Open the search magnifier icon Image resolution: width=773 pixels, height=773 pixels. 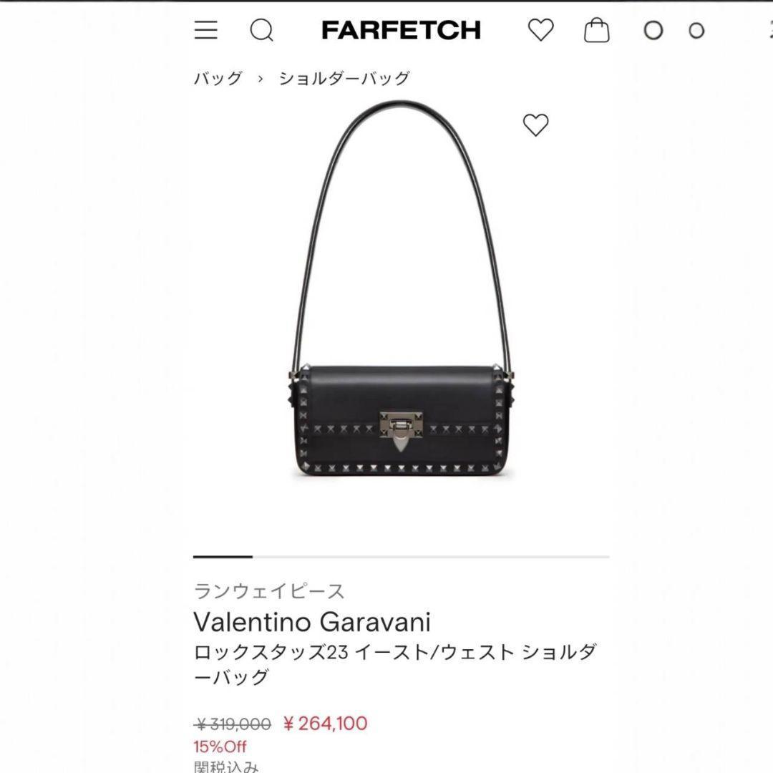[x=261, y=30]
